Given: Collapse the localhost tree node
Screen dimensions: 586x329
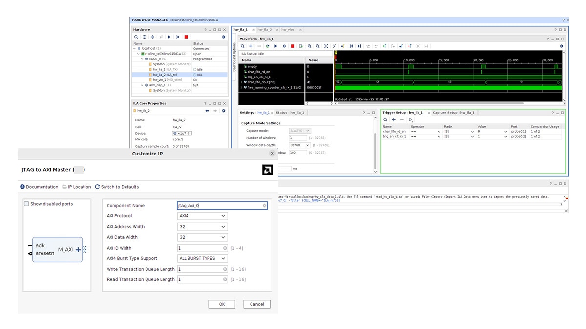Looking at the screenshot, I should click(134, 49).
